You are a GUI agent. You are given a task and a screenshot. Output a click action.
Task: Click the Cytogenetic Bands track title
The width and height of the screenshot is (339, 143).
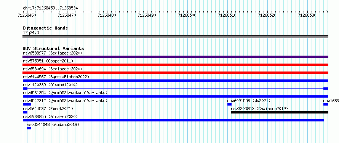[x=45, y=28]
